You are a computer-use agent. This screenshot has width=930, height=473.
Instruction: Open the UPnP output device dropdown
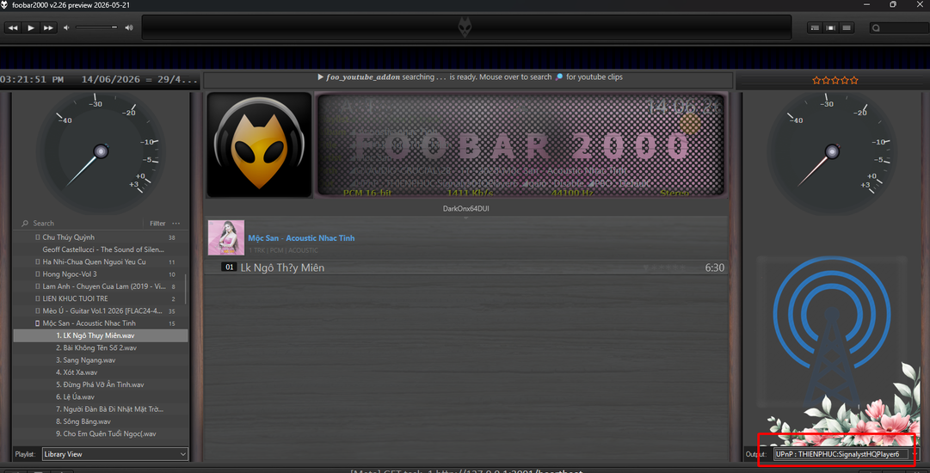coord(845,454)
